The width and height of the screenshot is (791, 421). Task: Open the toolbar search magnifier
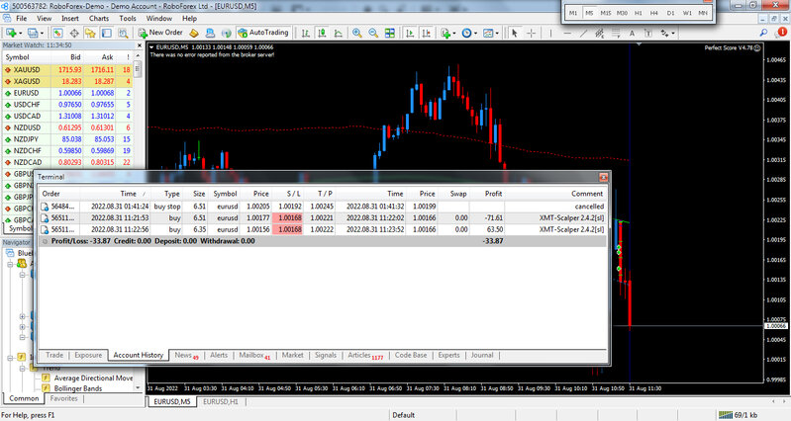pyautogui.click(x=763, y=33)
